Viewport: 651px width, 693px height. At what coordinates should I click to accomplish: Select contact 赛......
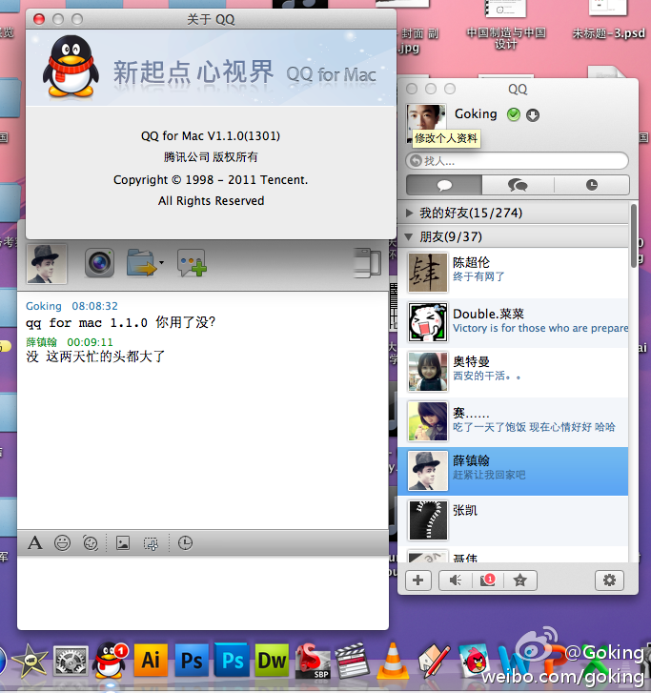513,421
